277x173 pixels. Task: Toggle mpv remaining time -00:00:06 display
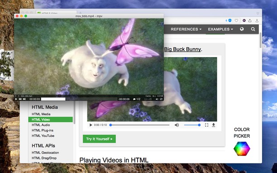124,99
